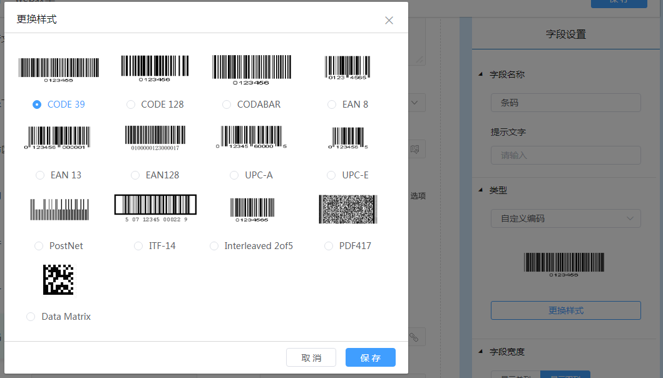The height and width of the screenshot is (378, 663).
Task: Click the 提示文字 请输入 input field
Action: coord(566,156)
